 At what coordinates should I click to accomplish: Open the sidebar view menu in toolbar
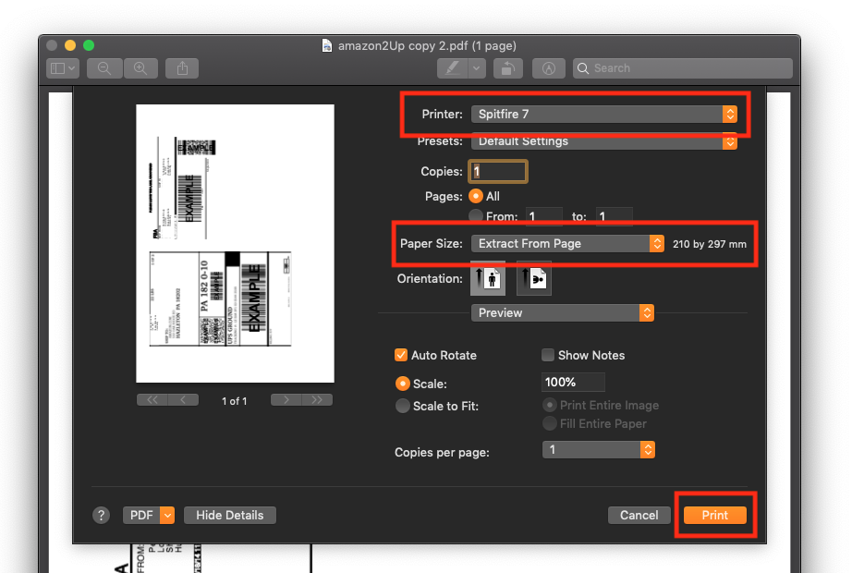click(63, 68)
